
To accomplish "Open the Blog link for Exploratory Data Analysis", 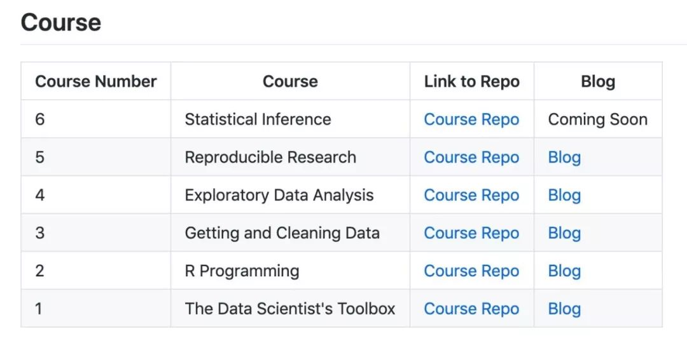I will 564,195.
